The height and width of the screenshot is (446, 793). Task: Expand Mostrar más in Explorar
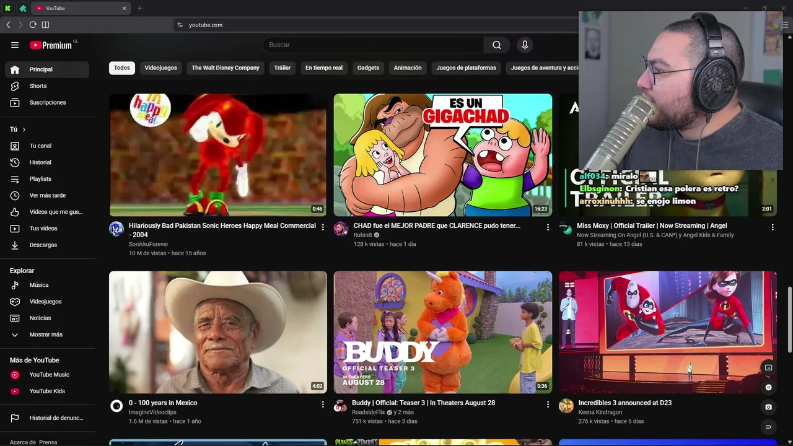click(47, 334)
